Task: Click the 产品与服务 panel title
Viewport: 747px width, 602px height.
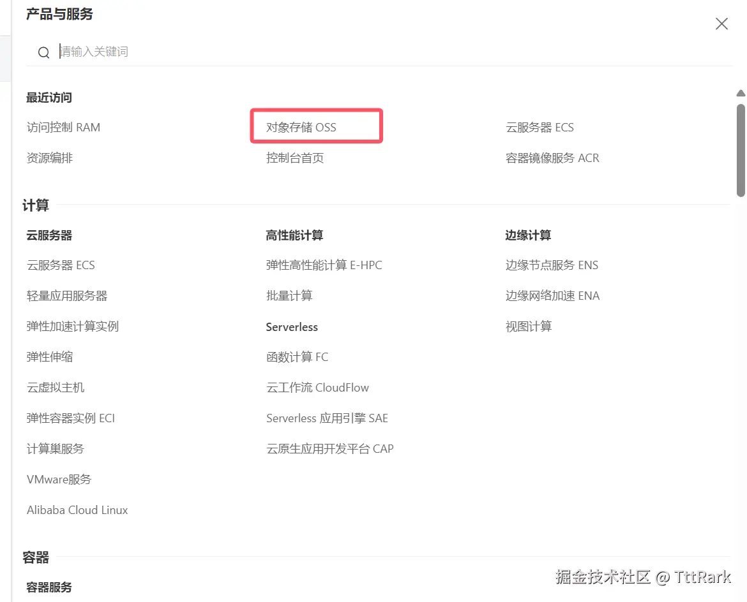Action: [59, 14]
